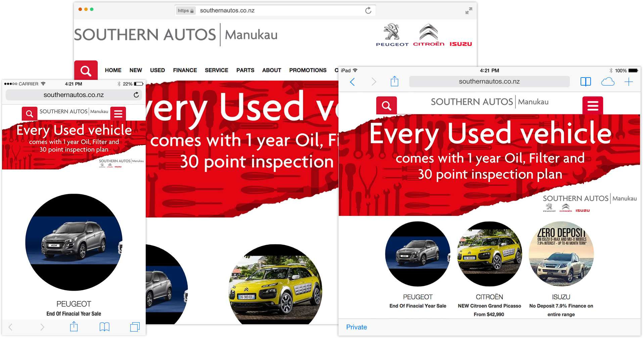Tap the tabs icon in iPhone bottom toolbar
The image size is (643, 338).
tap(135, 327)
